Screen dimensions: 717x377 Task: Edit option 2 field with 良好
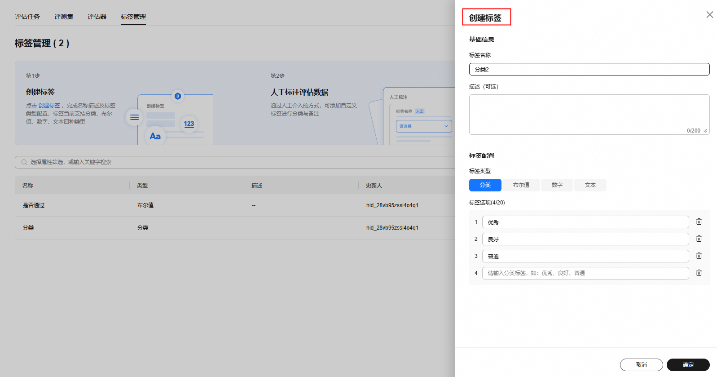click(585, 239)
